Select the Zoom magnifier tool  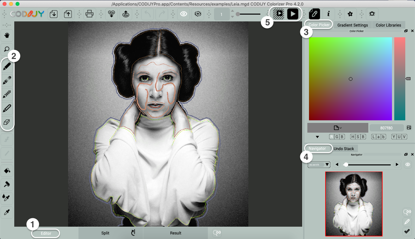coord(6,49)
